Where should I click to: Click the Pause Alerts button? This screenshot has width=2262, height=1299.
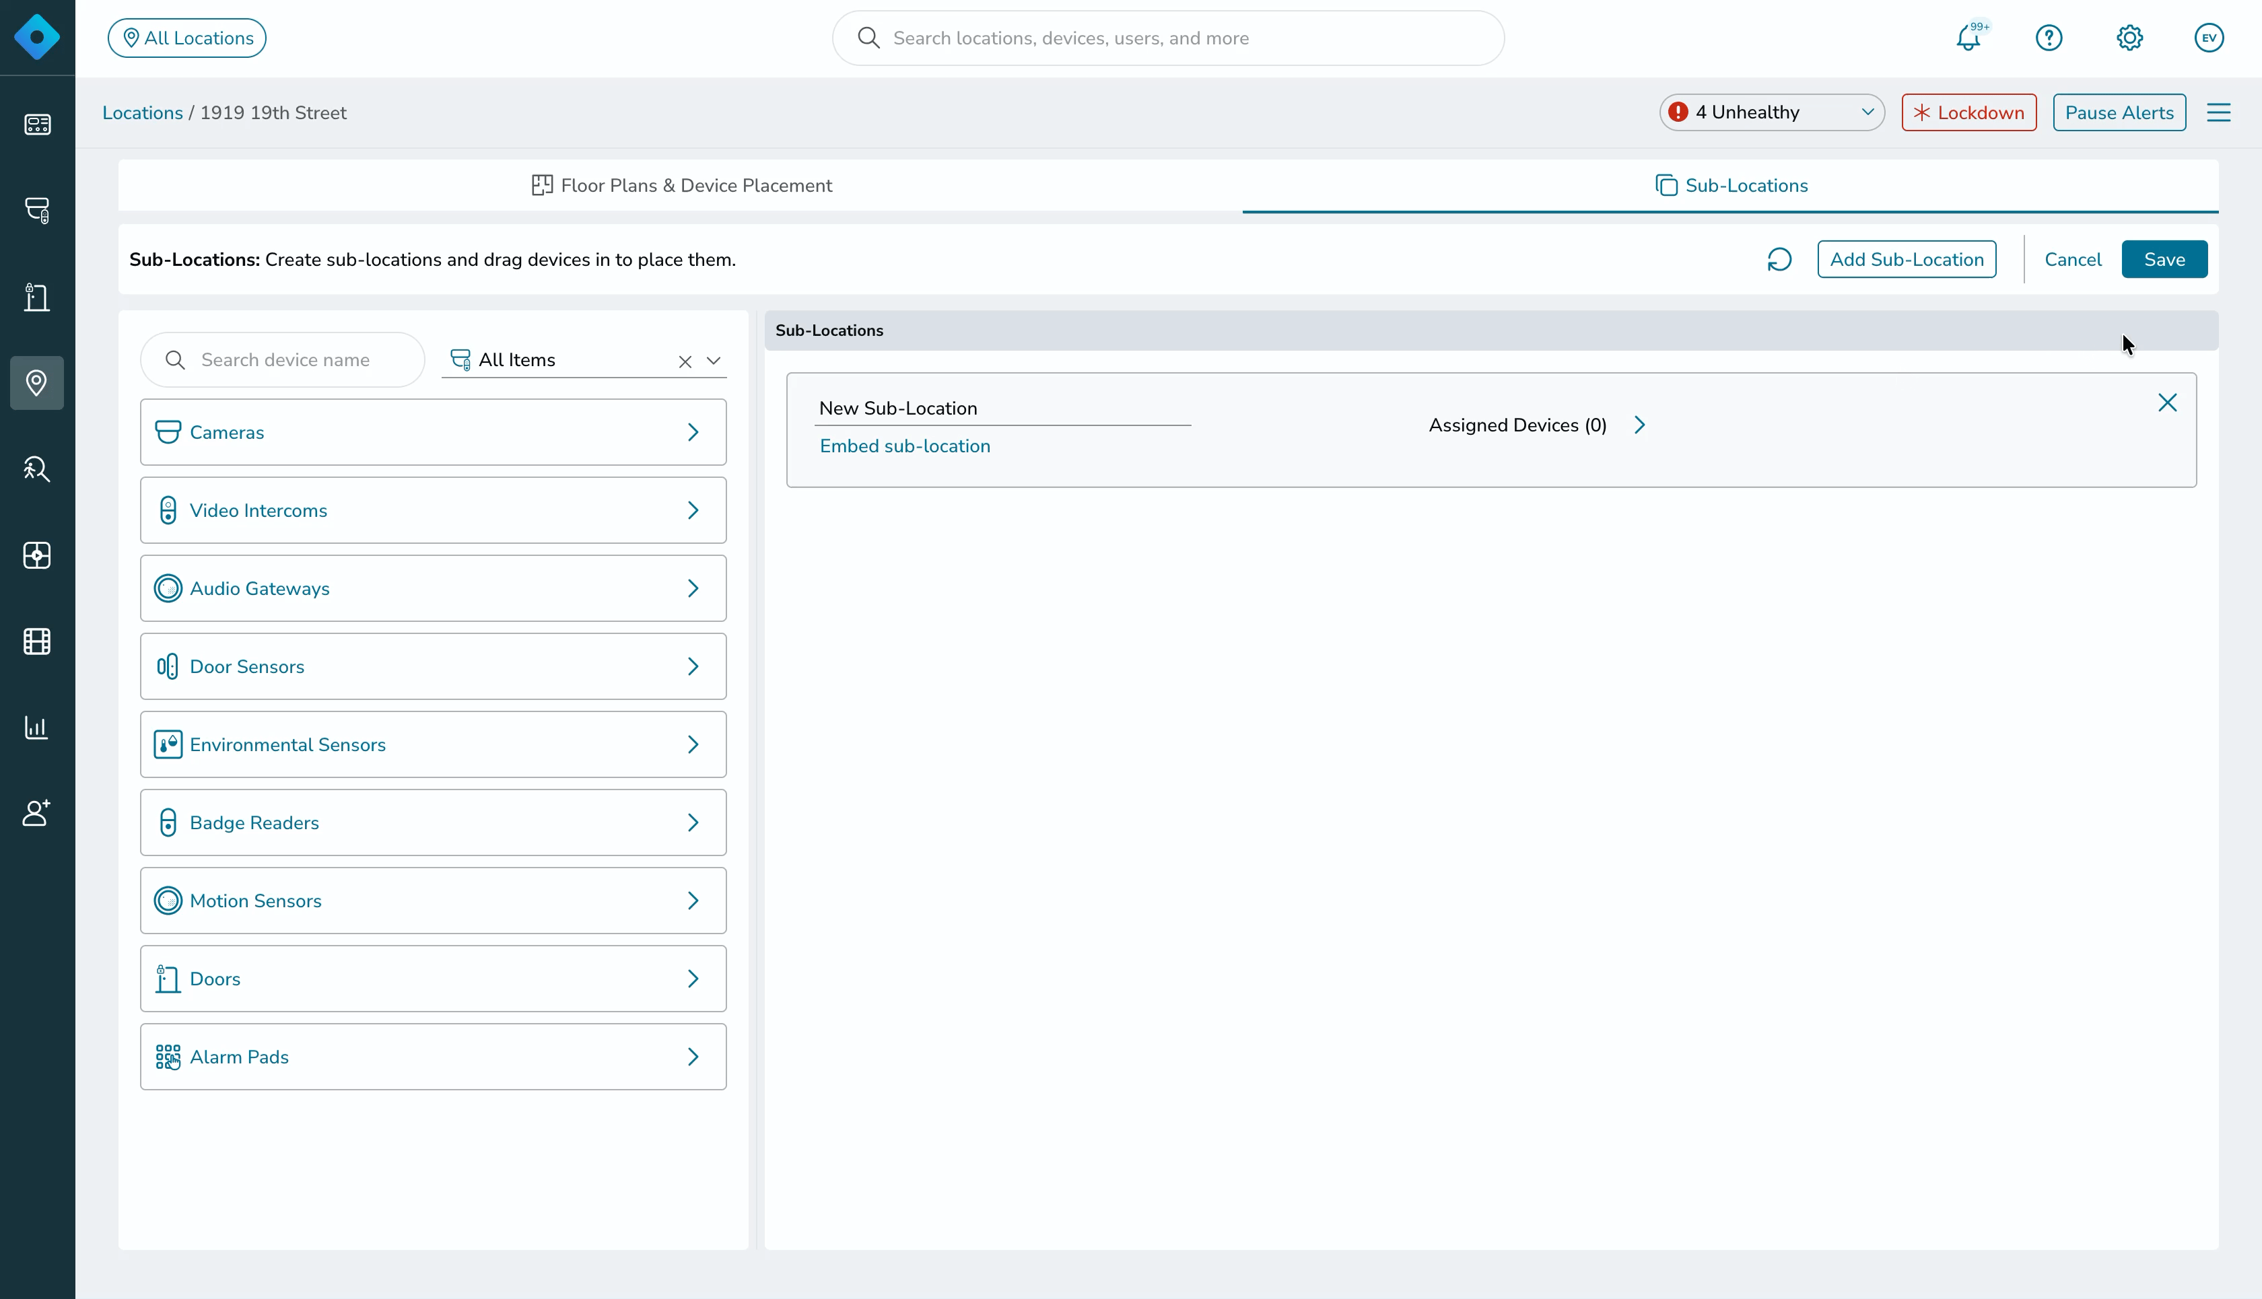(x=2119, y=112)
